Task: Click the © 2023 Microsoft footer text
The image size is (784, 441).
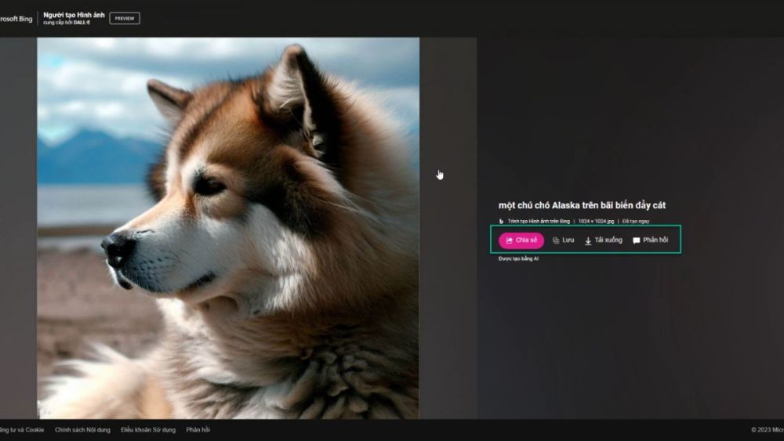Action: click(x=767, y=429)
